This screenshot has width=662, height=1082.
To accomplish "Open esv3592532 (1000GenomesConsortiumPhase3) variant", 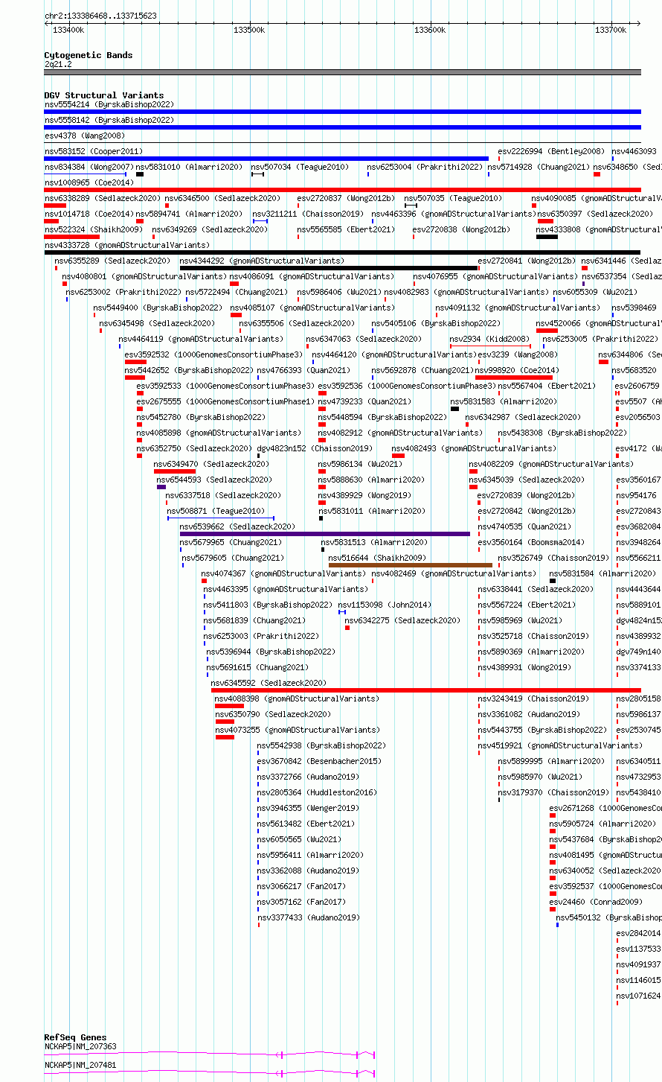I will (x=214, y=354).
